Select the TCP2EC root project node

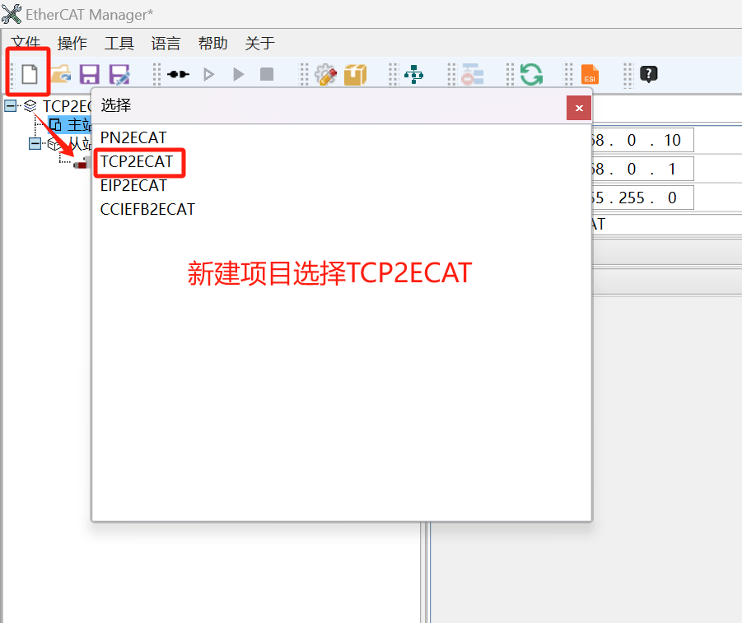click(x=67, y=106)
